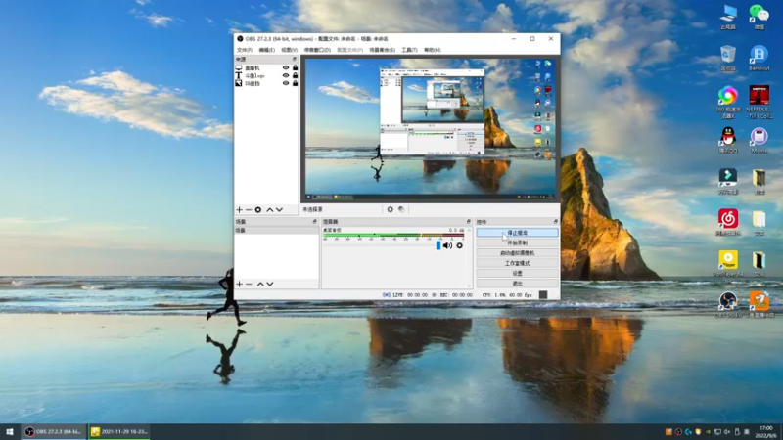Open the 工具(T) menu
Image resolution: width=783 pixels, height=440 pixels.
tap(409, 50)
